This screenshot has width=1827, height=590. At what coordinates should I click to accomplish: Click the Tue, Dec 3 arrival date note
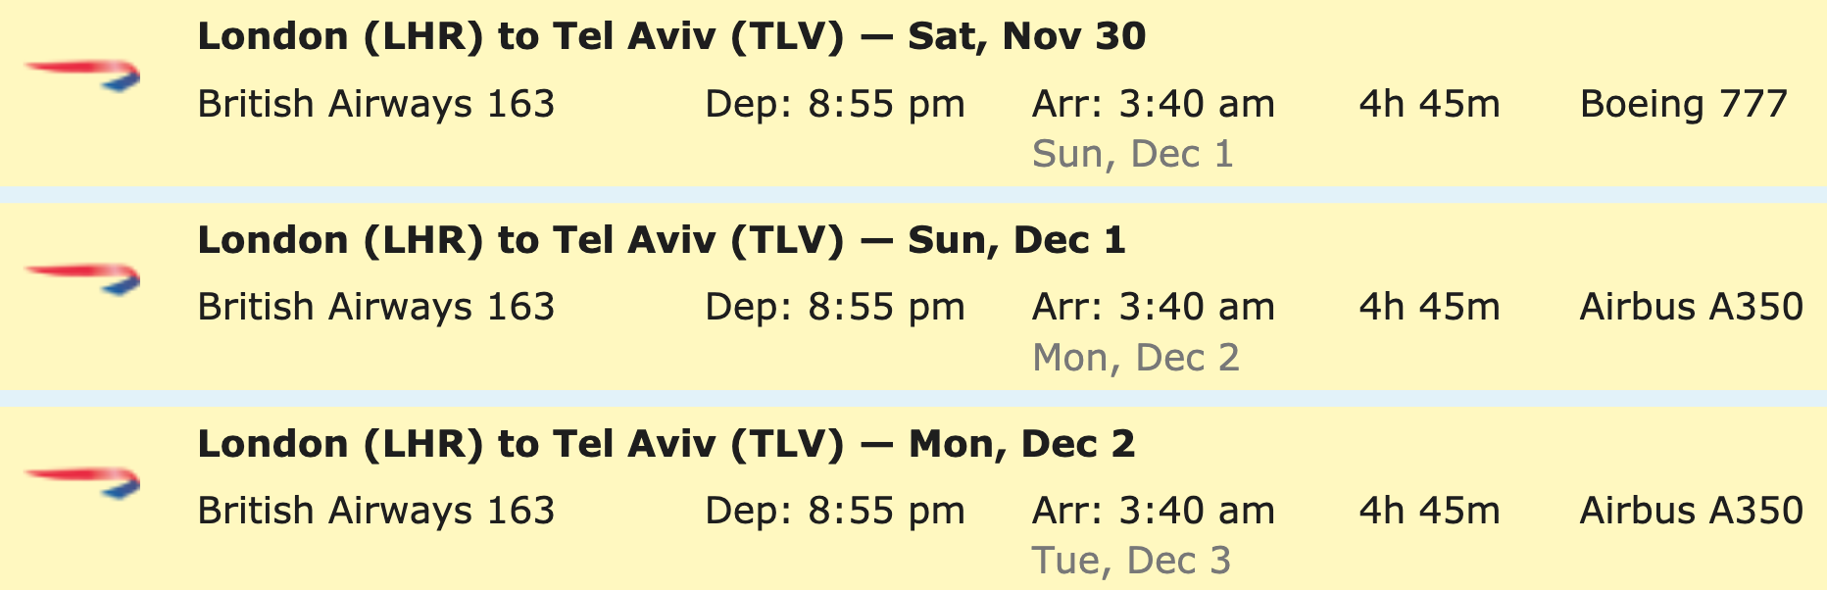1131,562
